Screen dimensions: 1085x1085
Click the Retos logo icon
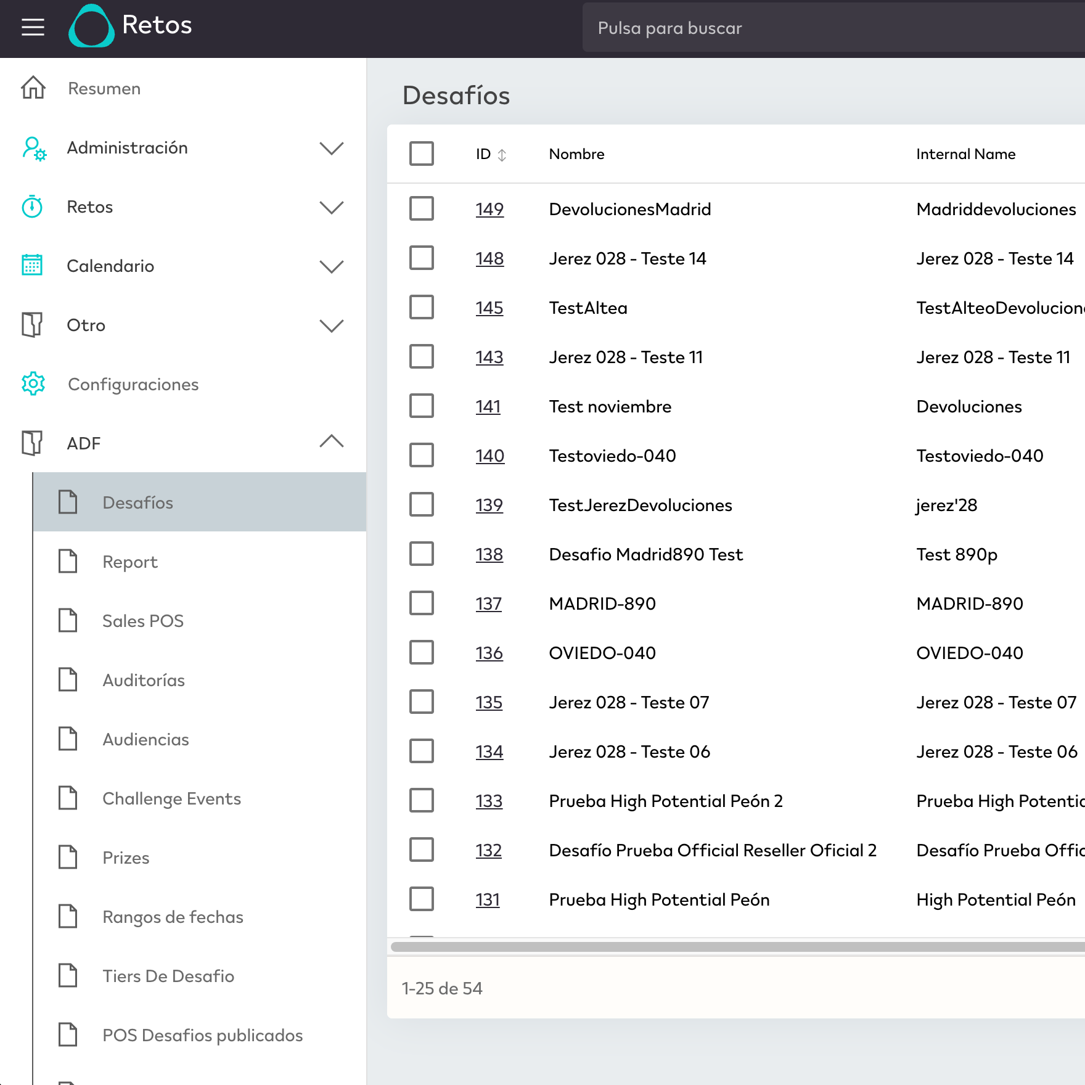point(91,27)
